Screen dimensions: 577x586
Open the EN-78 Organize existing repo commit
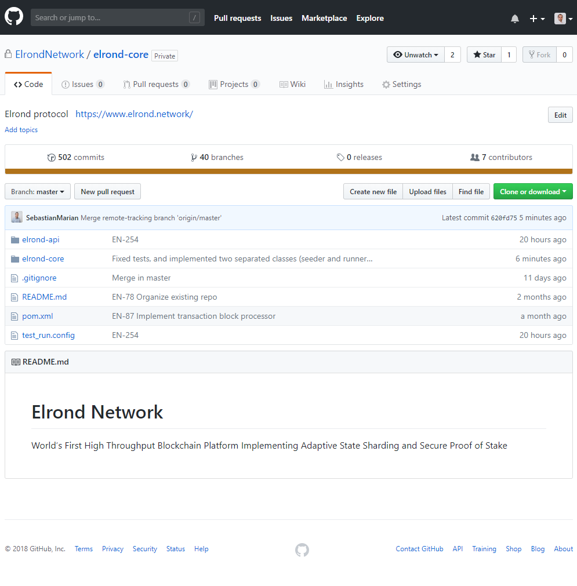click(x=165, y=297)
